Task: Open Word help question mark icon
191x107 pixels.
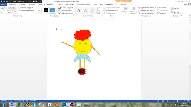Action: coord(175,1)
